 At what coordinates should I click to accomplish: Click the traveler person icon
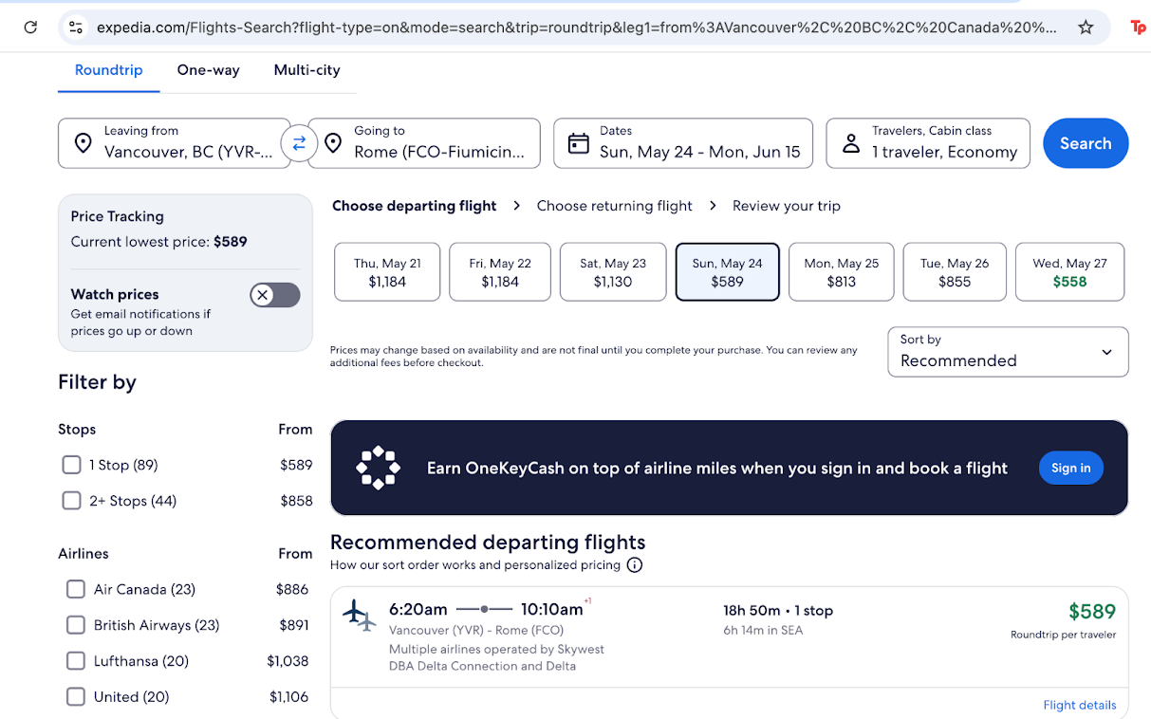point(851,143)
